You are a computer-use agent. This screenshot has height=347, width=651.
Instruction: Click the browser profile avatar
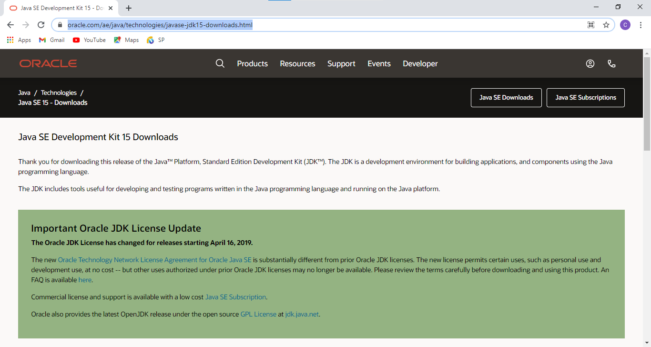625,25
